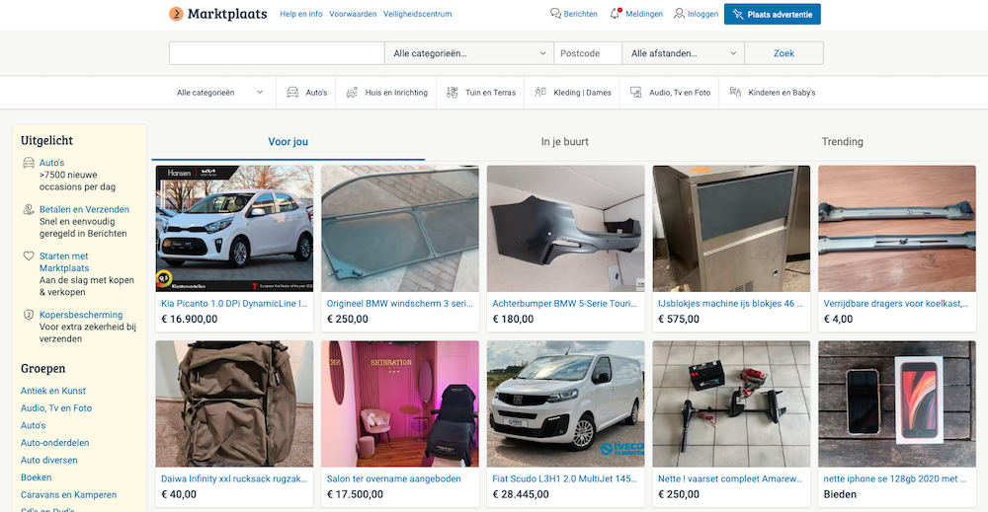
Task: Switch to the In je buurt tab
Action: tap(564, 142)
